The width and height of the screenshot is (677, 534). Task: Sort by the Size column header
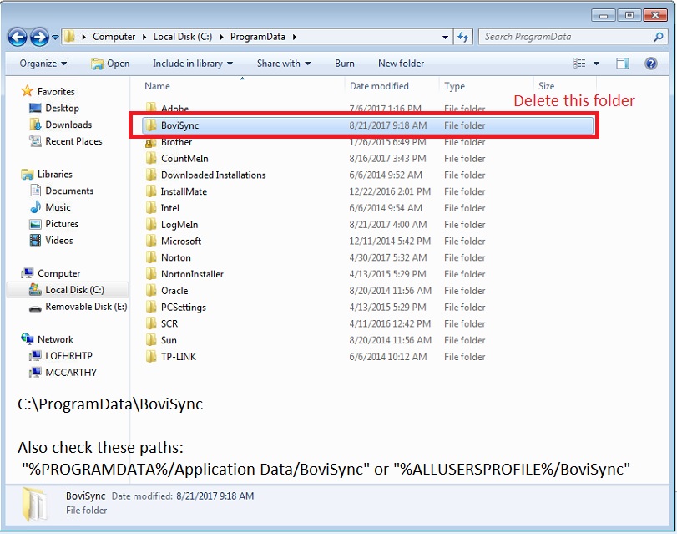546,86
